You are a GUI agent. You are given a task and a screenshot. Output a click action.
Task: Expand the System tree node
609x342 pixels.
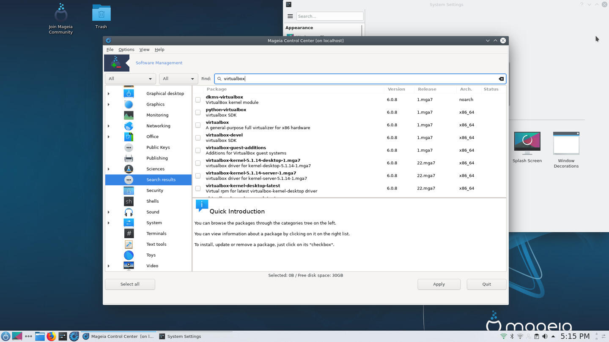tap(109, 223)
